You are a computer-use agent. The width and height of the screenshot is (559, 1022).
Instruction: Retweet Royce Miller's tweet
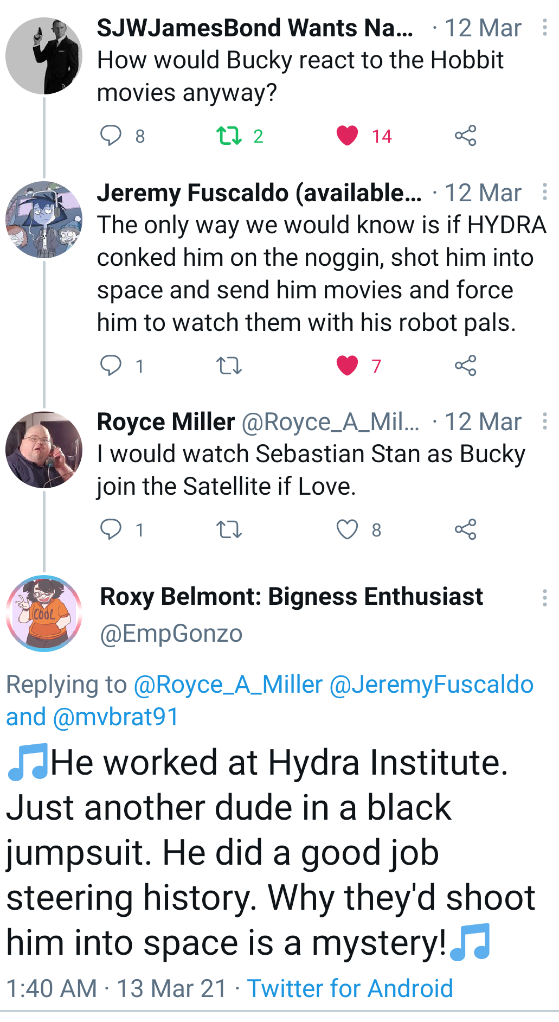coord(229,529)
